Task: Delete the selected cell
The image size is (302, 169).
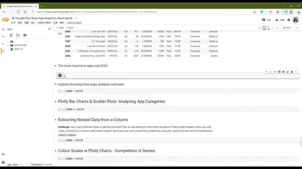Action: click(x=292, y=72)
